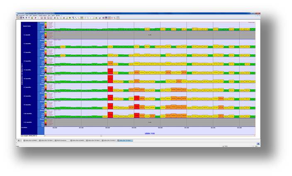Click the red cell in the +5 months row
The width and height of the screenshot is (292, 176).
tap(110, 72)
